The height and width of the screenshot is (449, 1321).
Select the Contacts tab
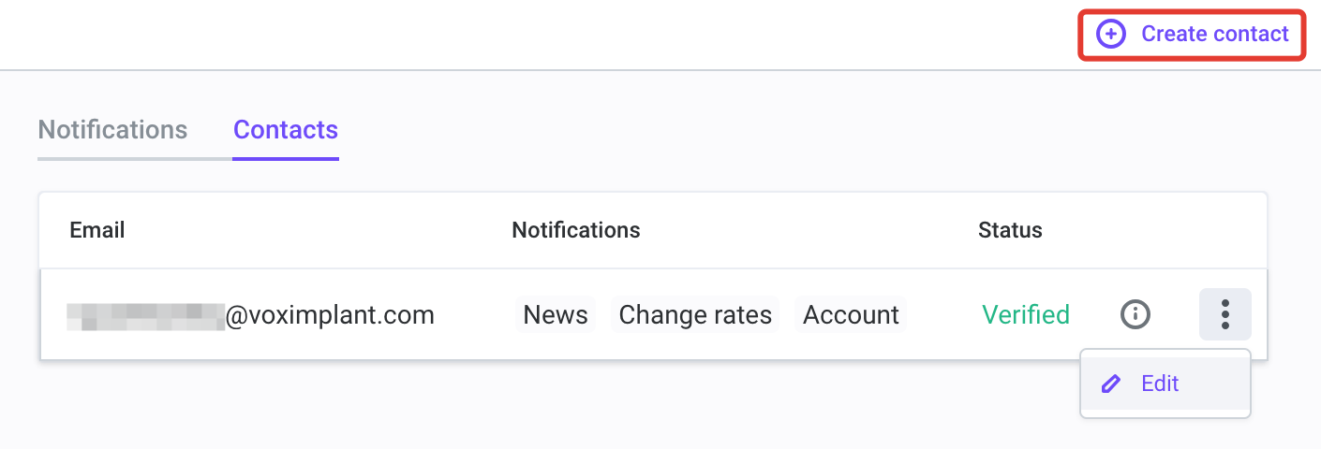coord(286,130)
